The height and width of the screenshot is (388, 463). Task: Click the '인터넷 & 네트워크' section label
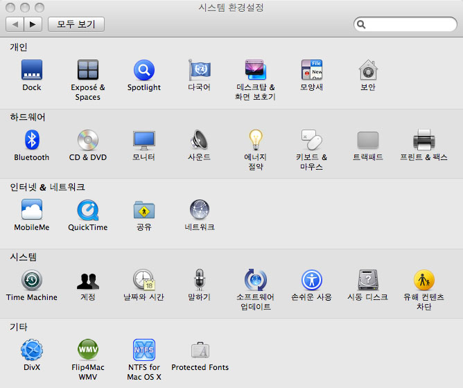(47, 187)
